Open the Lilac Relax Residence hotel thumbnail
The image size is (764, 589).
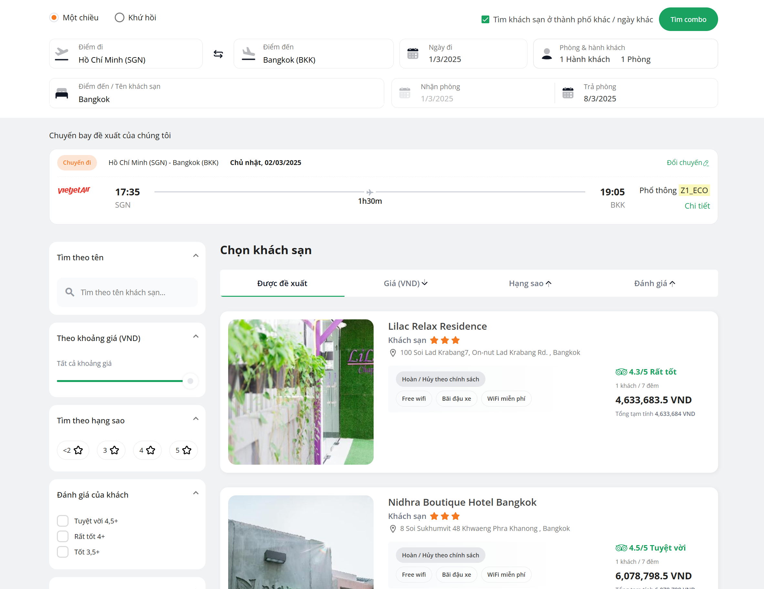(x=301, y=392)
